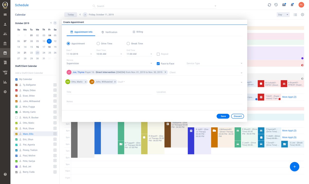Open the Dashboard grid icon in the sidebar
This screenshot has height=184, width=309.
[x=5, y=14]
